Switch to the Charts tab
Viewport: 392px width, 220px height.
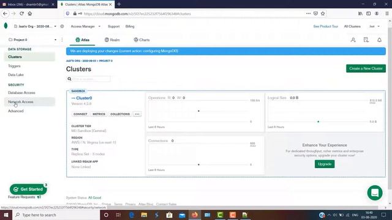tap(141, 40)
